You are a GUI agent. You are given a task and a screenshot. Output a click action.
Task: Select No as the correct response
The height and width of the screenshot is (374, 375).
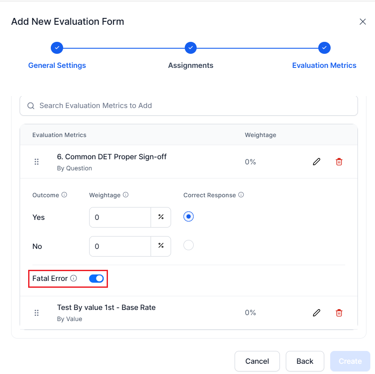coord(189,245)
